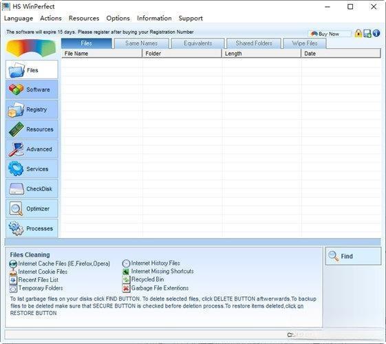
Task: Click the Internet Cookie Files icon
Action: click(x=13, y=272)
